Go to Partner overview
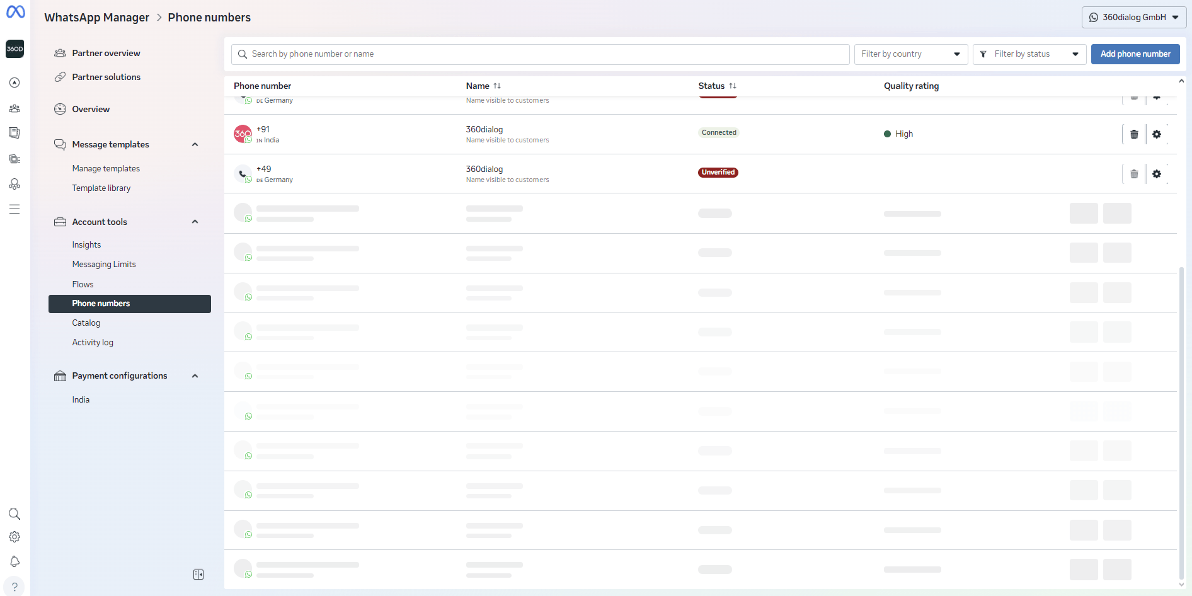Screen dimensions: 1192x596 pos(106,53)
